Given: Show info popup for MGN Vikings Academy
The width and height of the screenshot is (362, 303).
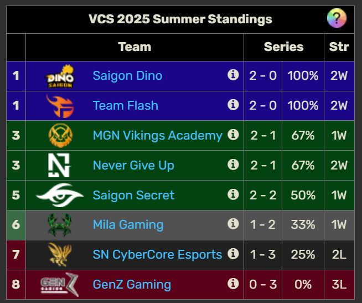Looking at the screenshot, I should click(233, 135).
